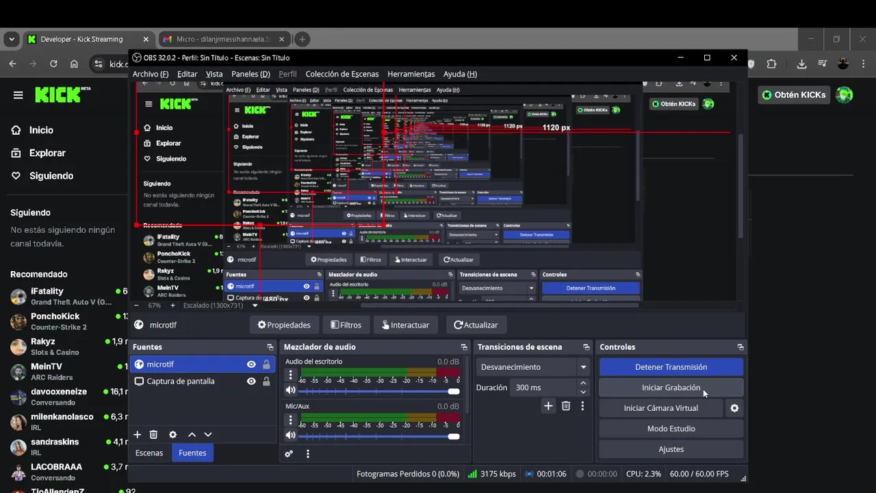Open Propiedades for microtlf source
The width and height of the screenshot is (876, 493).
284,325
